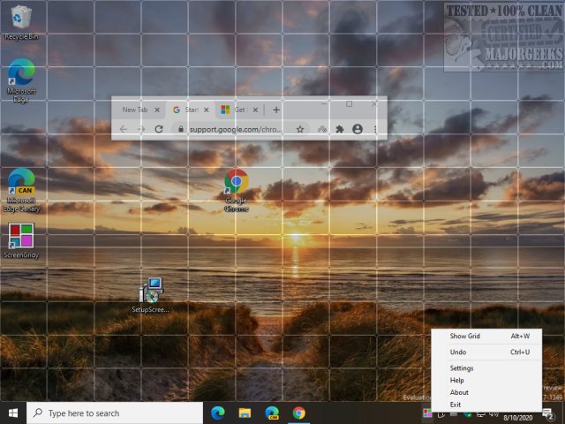Viewport: 565px width, 424px height.
Task: Open Microsoft Edge from the taskbar
Action: 218,413
